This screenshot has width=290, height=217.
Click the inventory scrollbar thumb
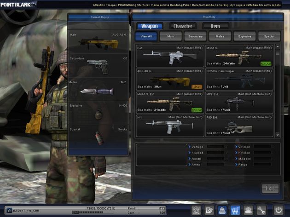click(x=278, y=52)
